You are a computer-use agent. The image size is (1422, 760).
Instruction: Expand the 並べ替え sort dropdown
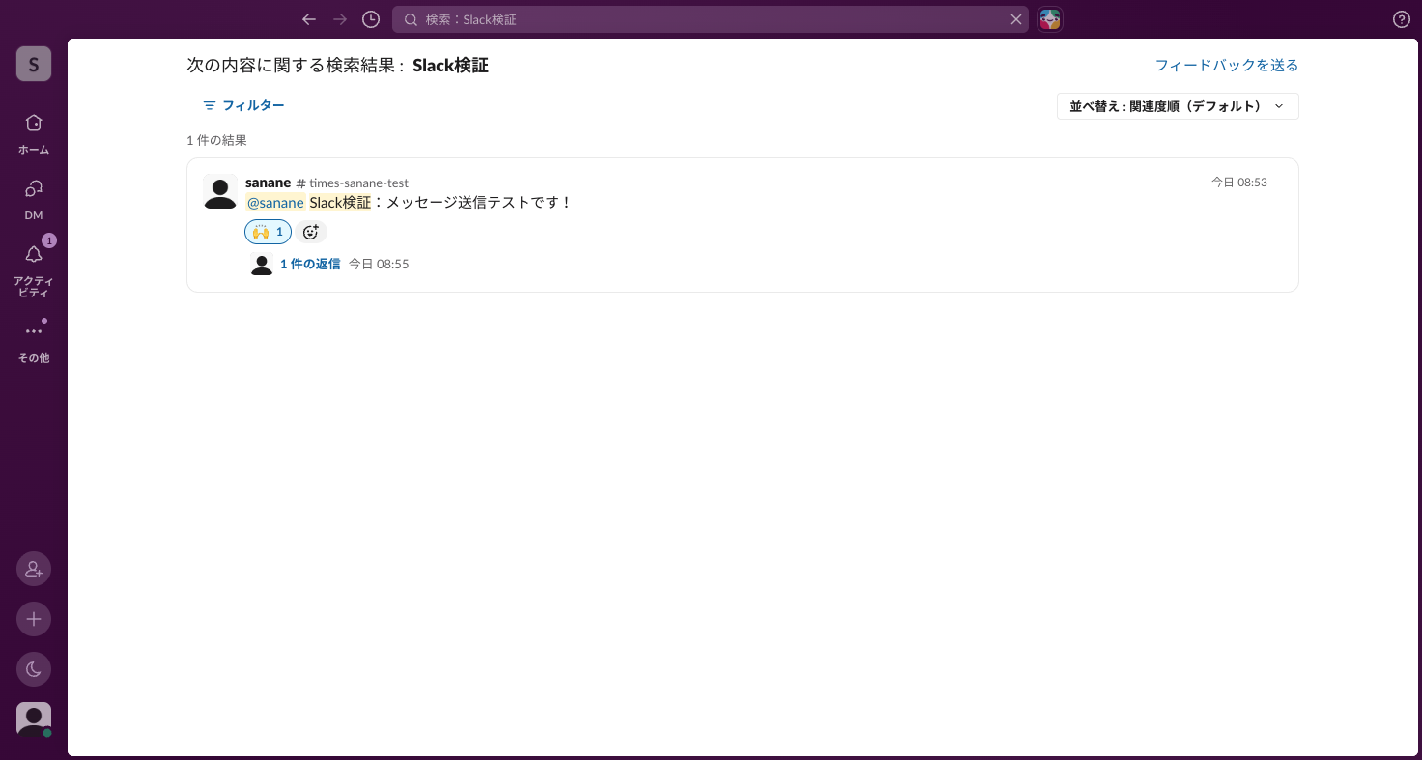click(x=1178, y=106)
